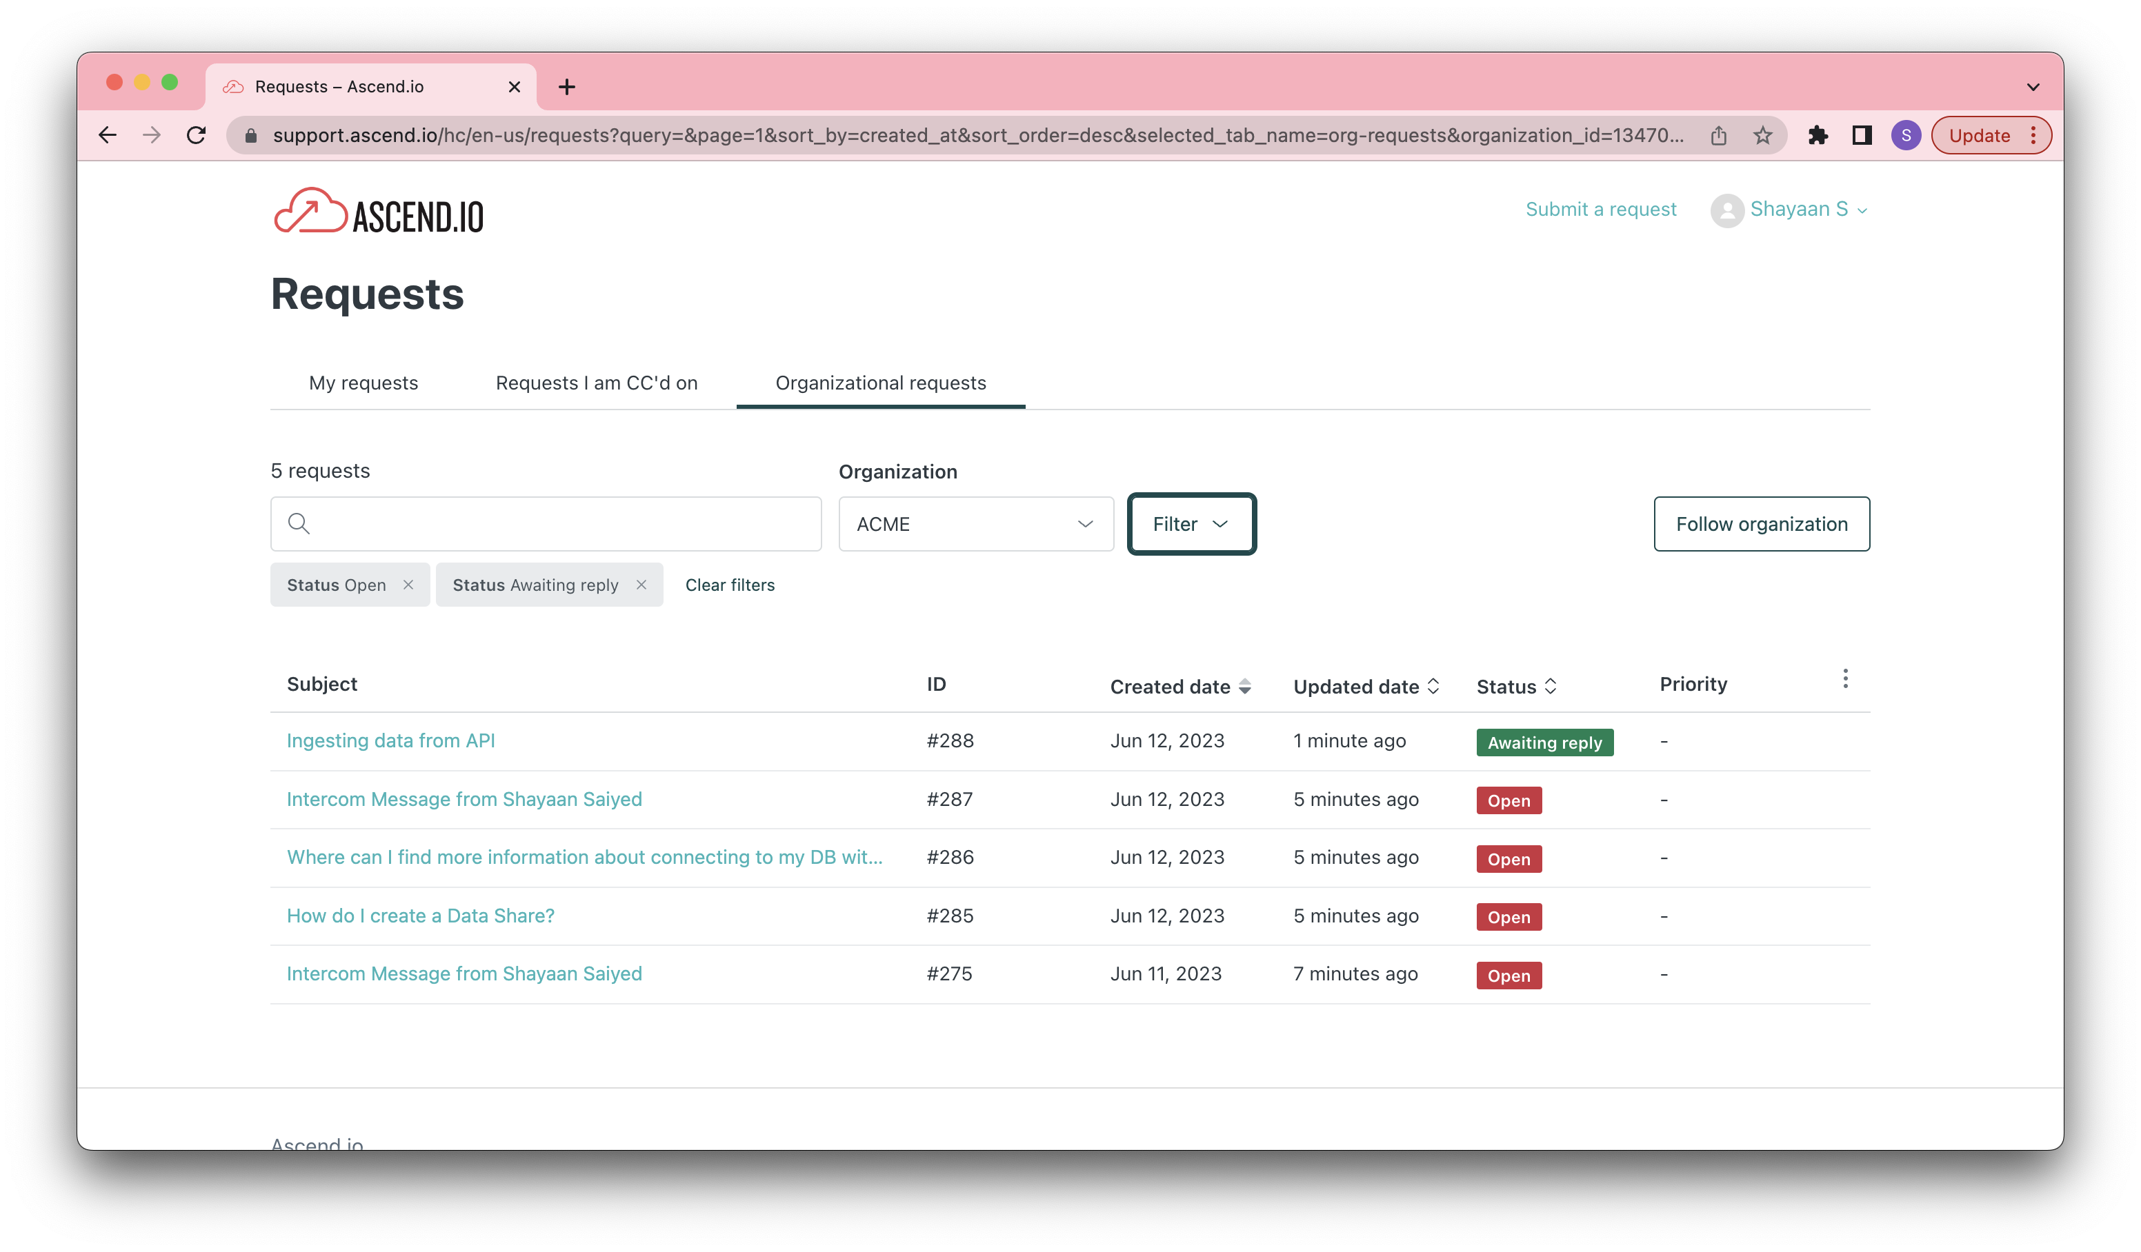2141x1252 pixels.
Task: Open table column options kebab menu
Action: 1844,678
